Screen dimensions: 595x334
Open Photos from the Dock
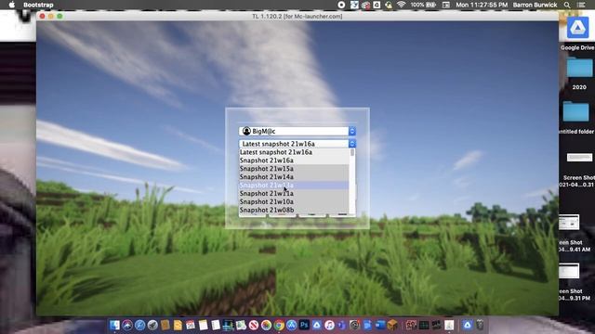[267, 325]
